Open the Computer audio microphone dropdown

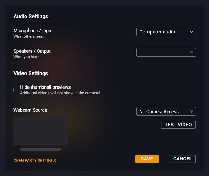click(162, 32)
